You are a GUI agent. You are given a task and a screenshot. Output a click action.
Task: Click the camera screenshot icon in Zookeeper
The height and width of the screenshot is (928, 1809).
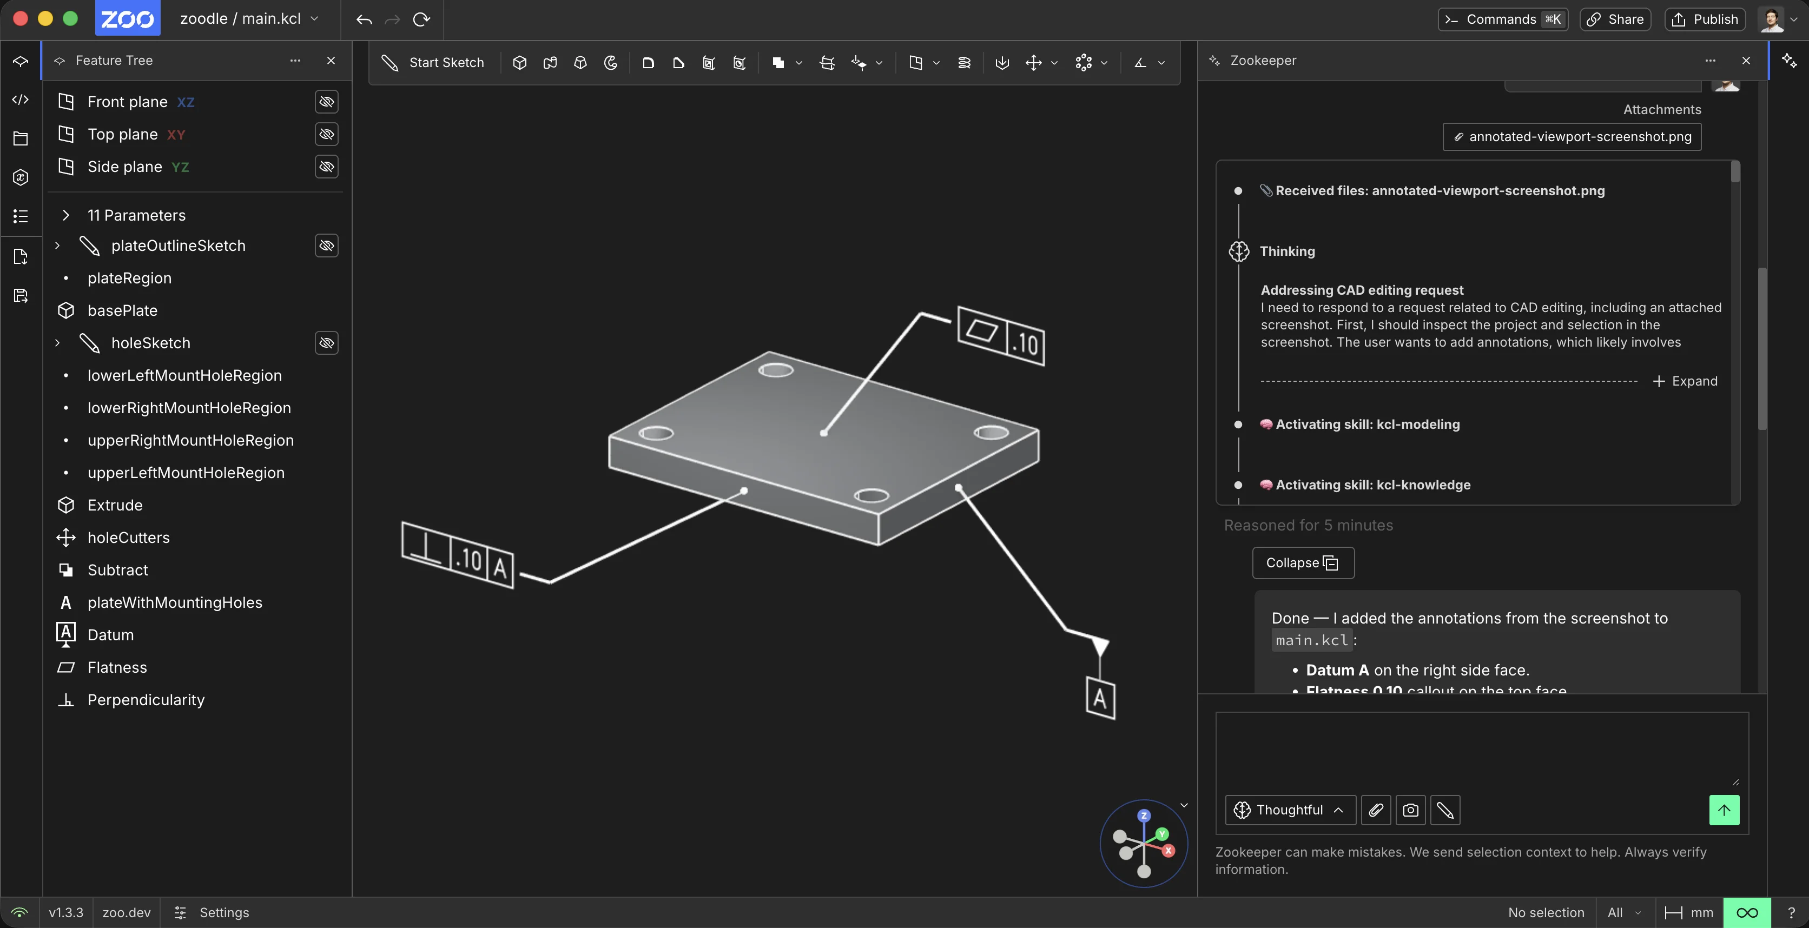point(1410,810)
